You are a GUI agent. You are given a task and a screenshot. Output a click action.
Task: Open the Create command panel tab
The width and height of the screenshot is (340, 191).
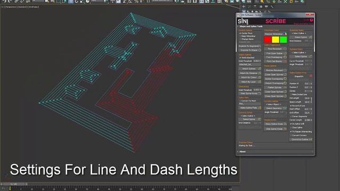pos(243,6)
